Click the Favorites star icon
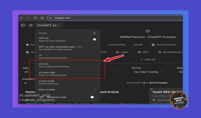Screen dimensions: 201x118 click(x=27, y=45)
